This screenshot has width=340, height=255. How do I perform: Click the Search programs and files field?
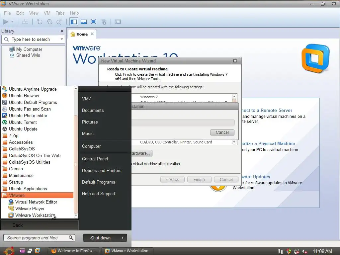pos(39,238)
